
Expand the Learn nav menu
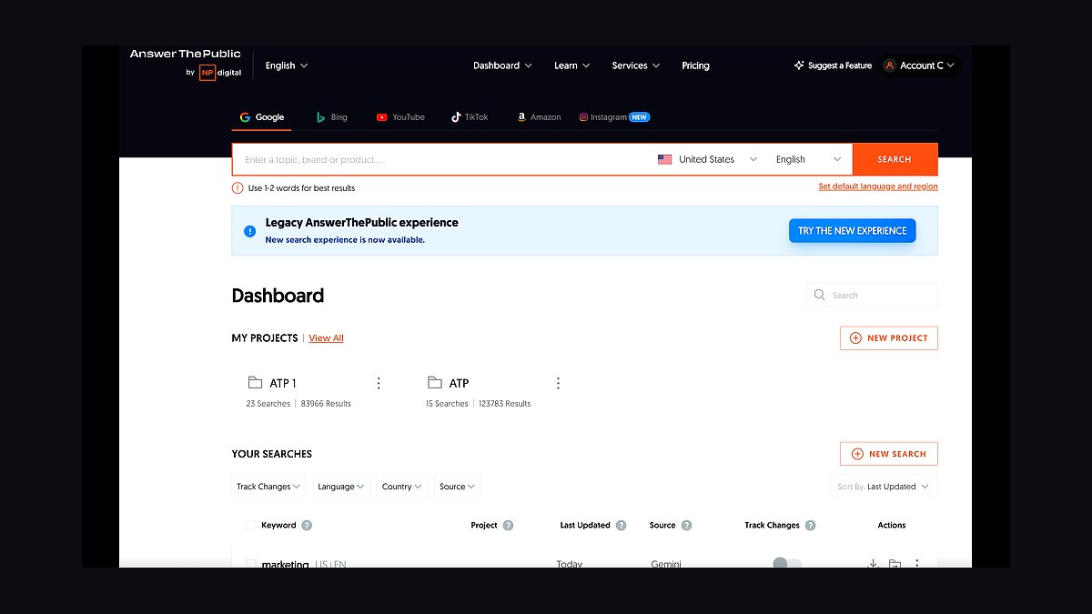tap(571, 65)
